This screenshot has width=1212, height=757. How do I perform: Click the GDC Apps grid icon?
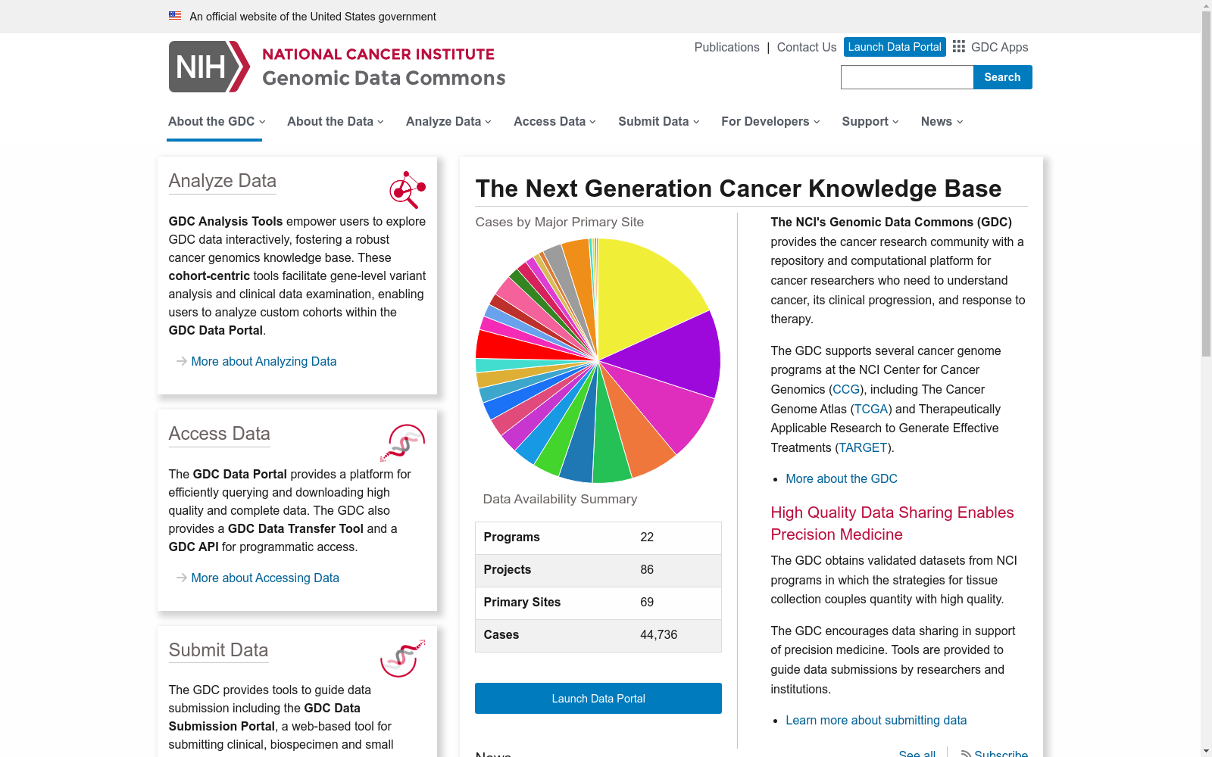[958, 47]
